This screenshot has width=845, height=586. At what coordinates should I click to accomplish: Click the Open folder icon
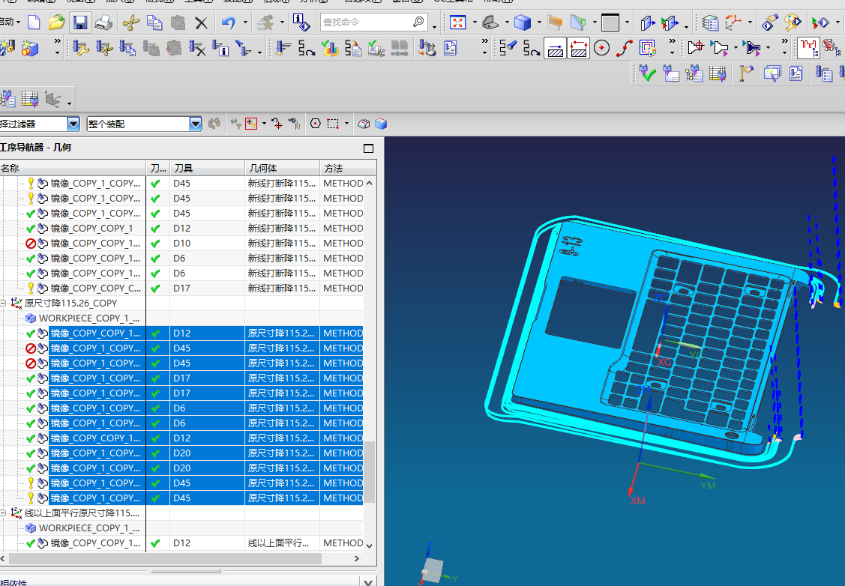tap(56, 22)
